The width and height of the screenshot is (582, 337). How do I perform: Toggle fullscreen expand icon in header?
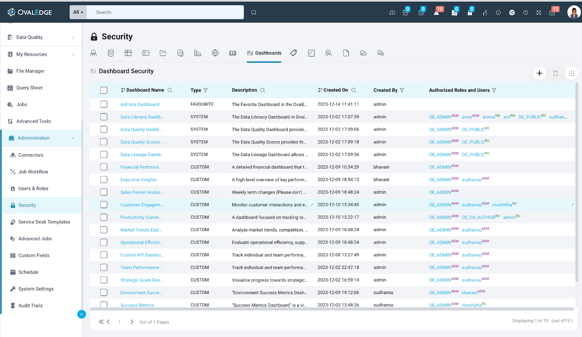(539, 12)
